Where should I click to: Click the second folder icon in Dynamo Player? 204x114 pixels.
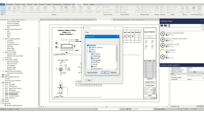pyautogui.click(x=165, y=26)
